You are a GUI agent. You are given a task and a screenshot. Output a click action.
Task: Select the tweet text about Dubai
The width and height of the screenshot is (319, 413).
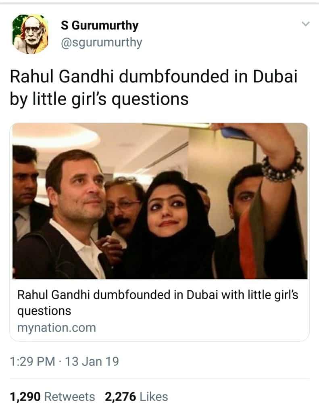click(153, 87)
